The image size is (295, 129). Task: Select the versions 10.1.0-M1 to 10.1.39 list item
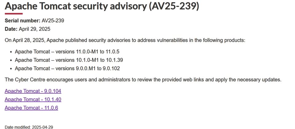(x=69, y=60)
